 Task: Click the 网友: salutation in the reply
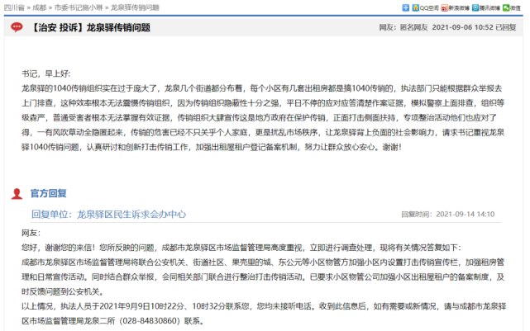(31, 233)
